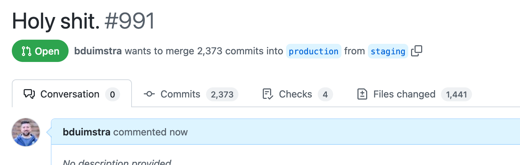This screenshot has width=520, height=165.
Task: Open the production base branch link
Action: [x=314, y=51]
